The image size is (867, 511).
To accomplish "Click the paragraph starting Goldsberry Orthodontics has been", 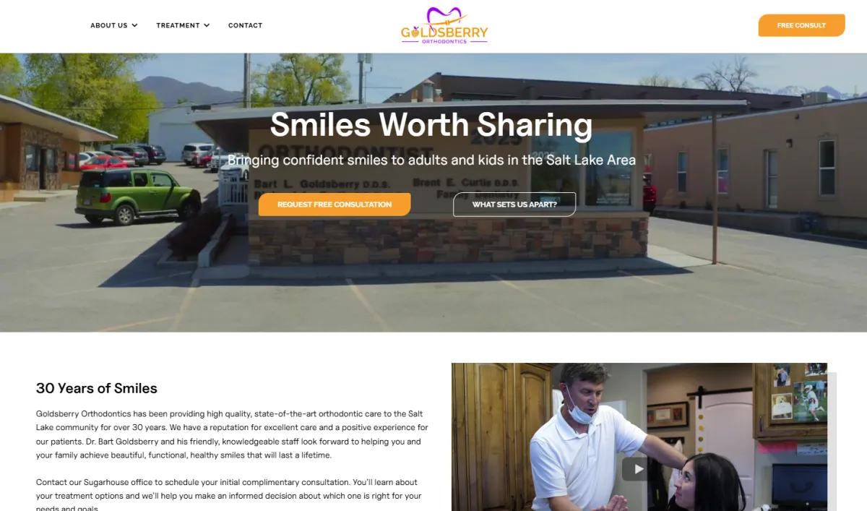I will coord(232,434).
